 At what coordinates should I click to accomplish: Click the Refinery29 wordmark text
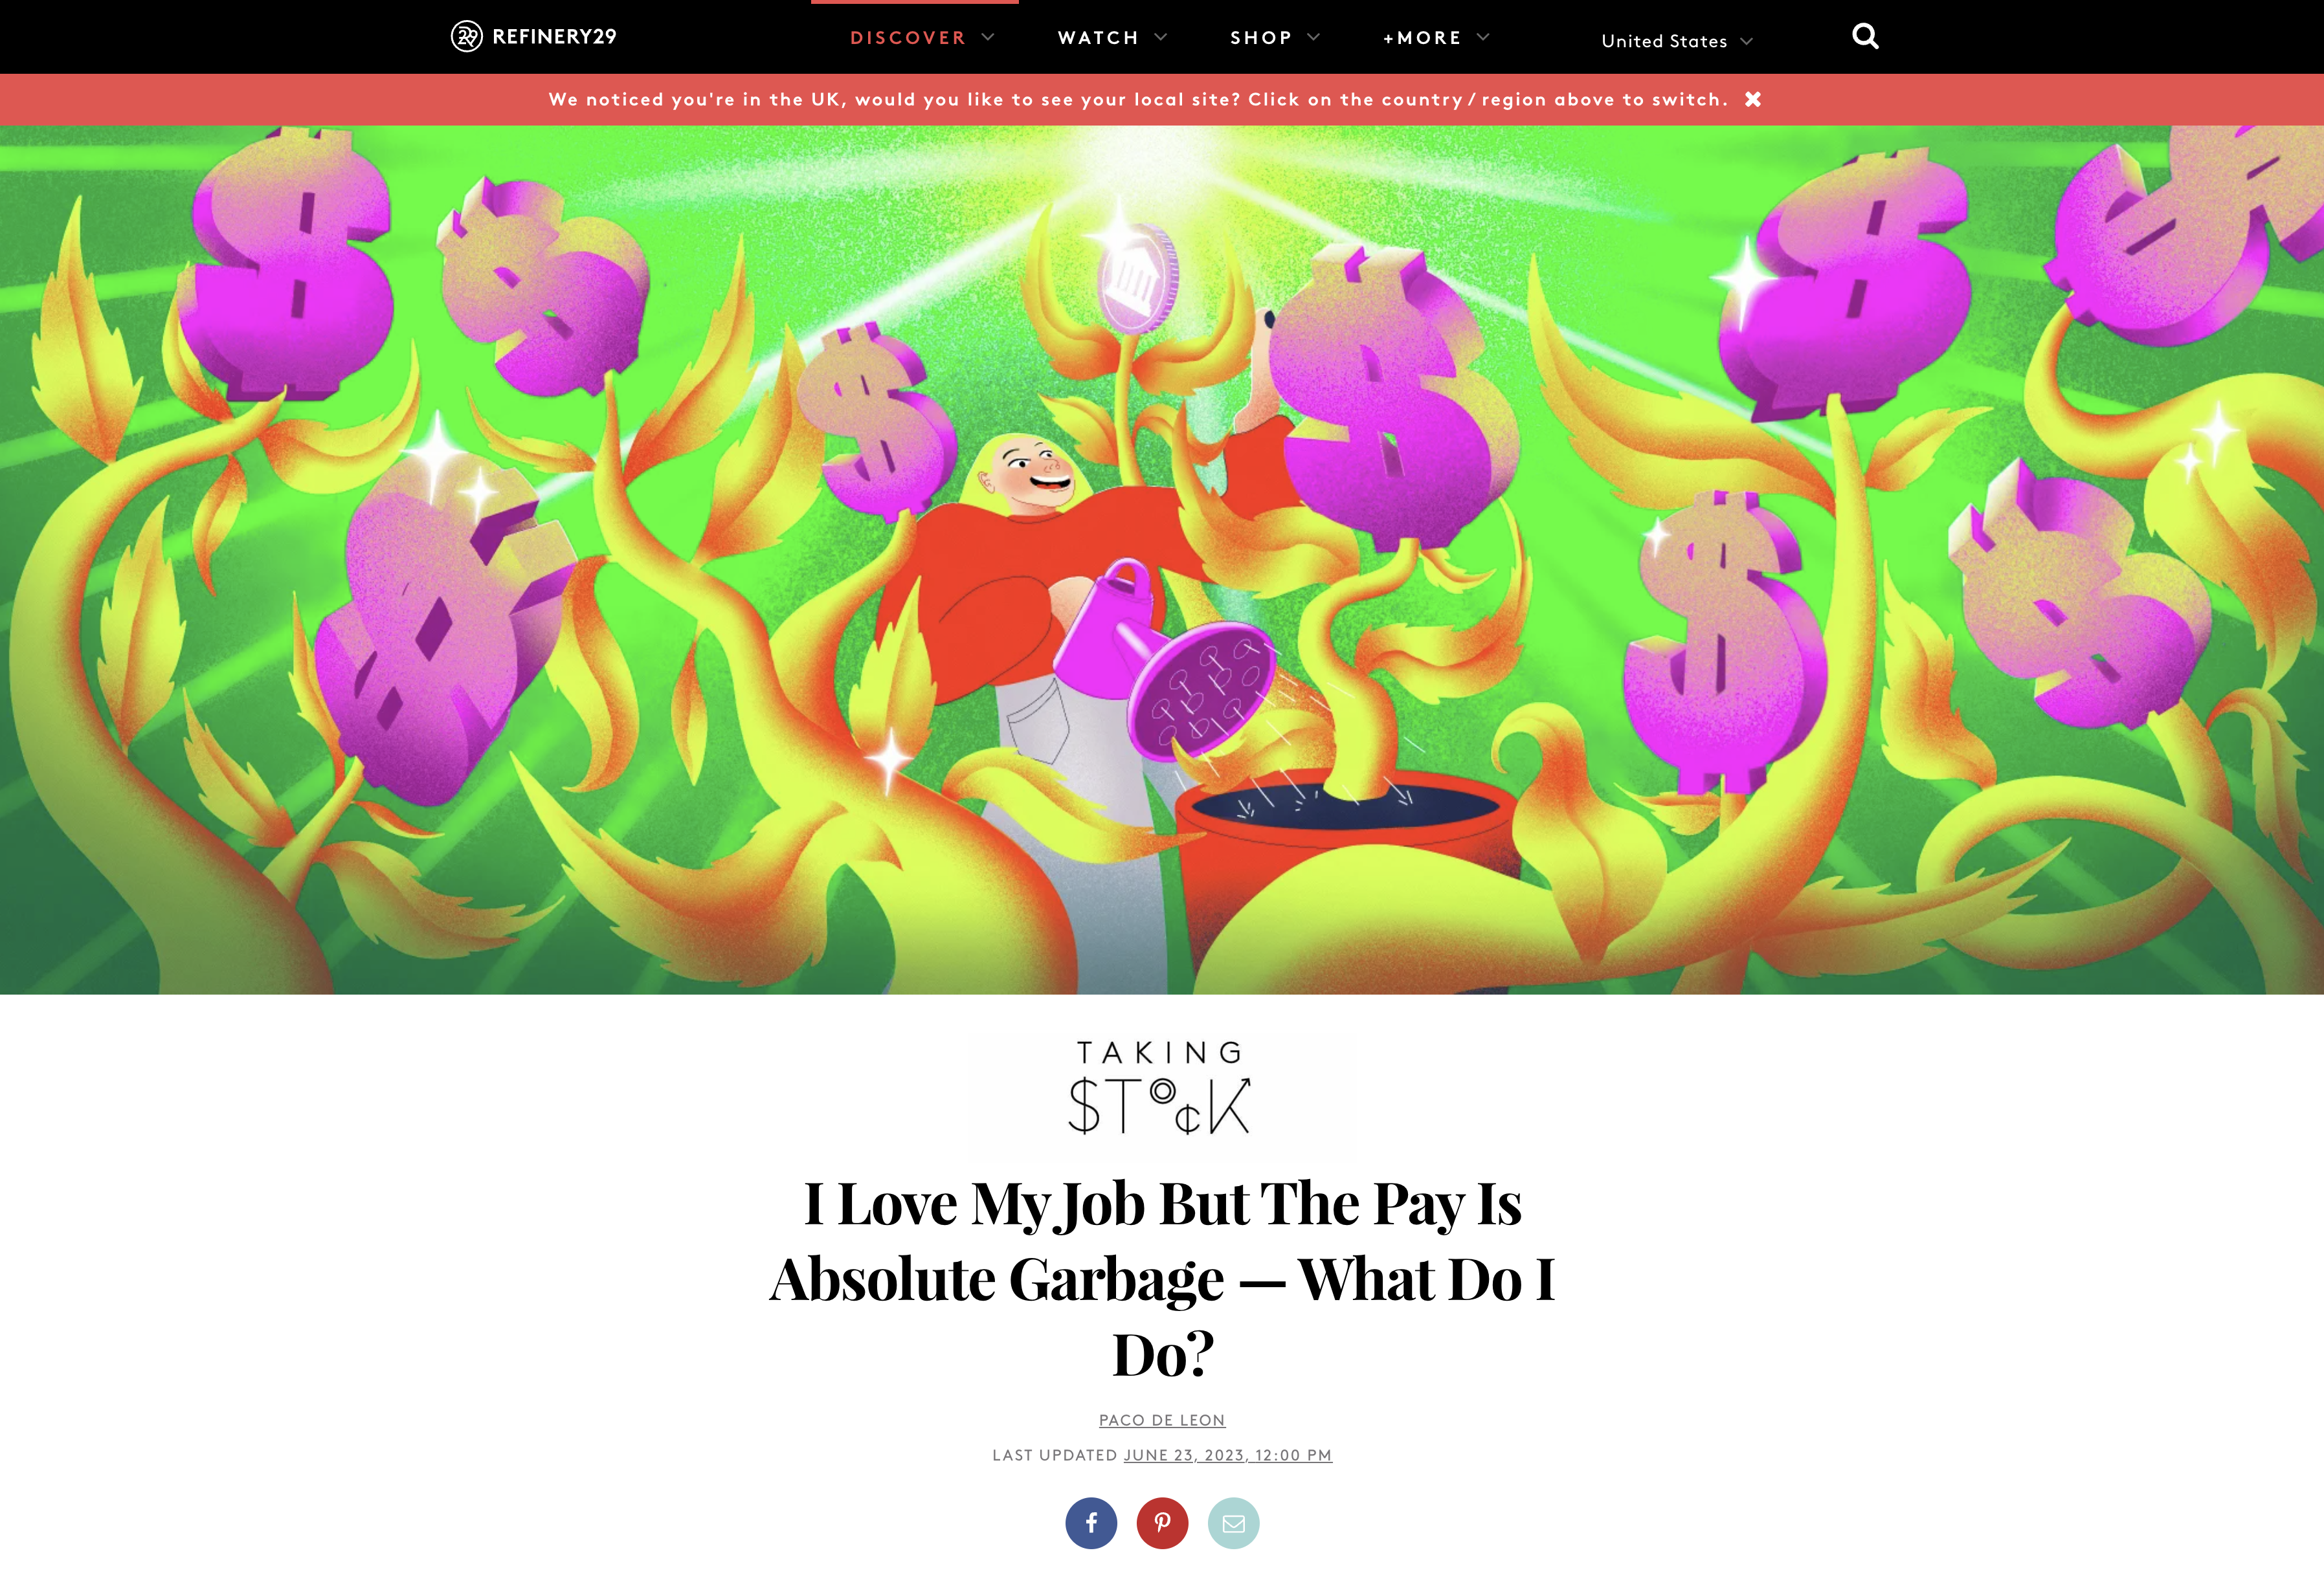pyautogui.click(x=554, y=37)
